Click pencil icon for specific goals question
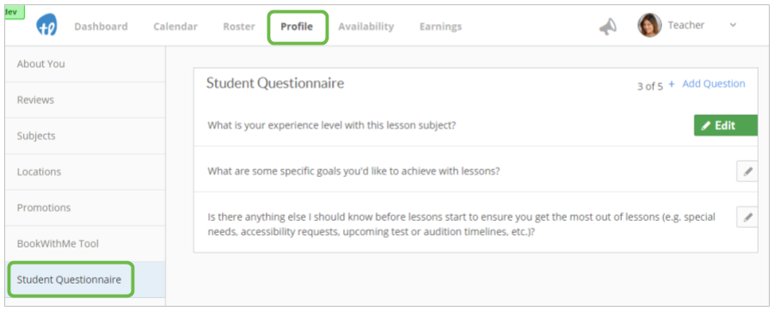This screenshot has width=774, height=311. point(747,172)
